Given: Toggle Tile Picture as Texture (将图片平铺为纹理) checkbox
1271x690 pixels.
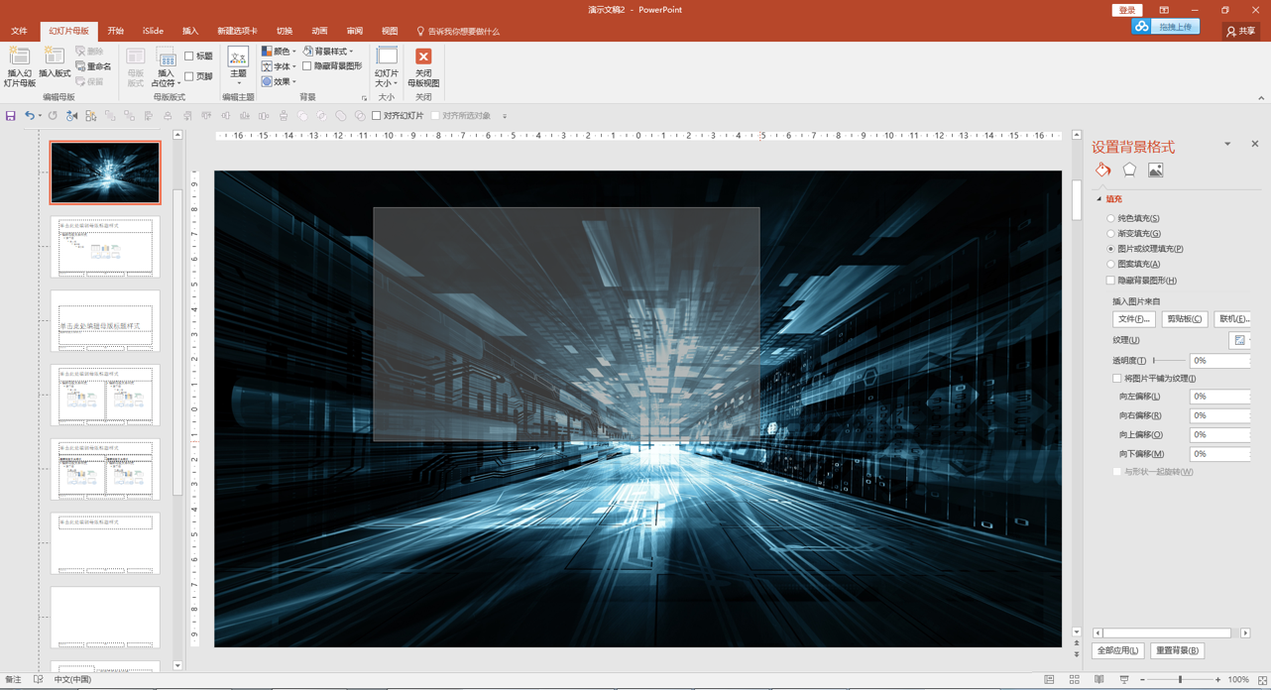Looking at the screenshot, I should tap(1117, 379).
